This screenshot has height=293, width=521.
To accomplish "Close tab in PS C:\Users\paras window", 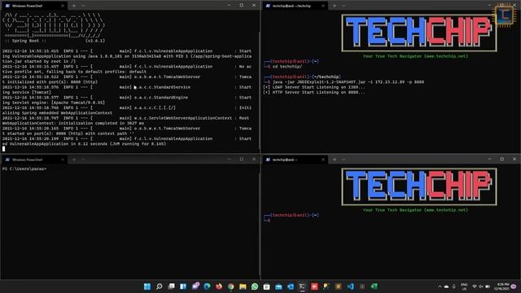I will pyautogui.click(x=63, y=160).
